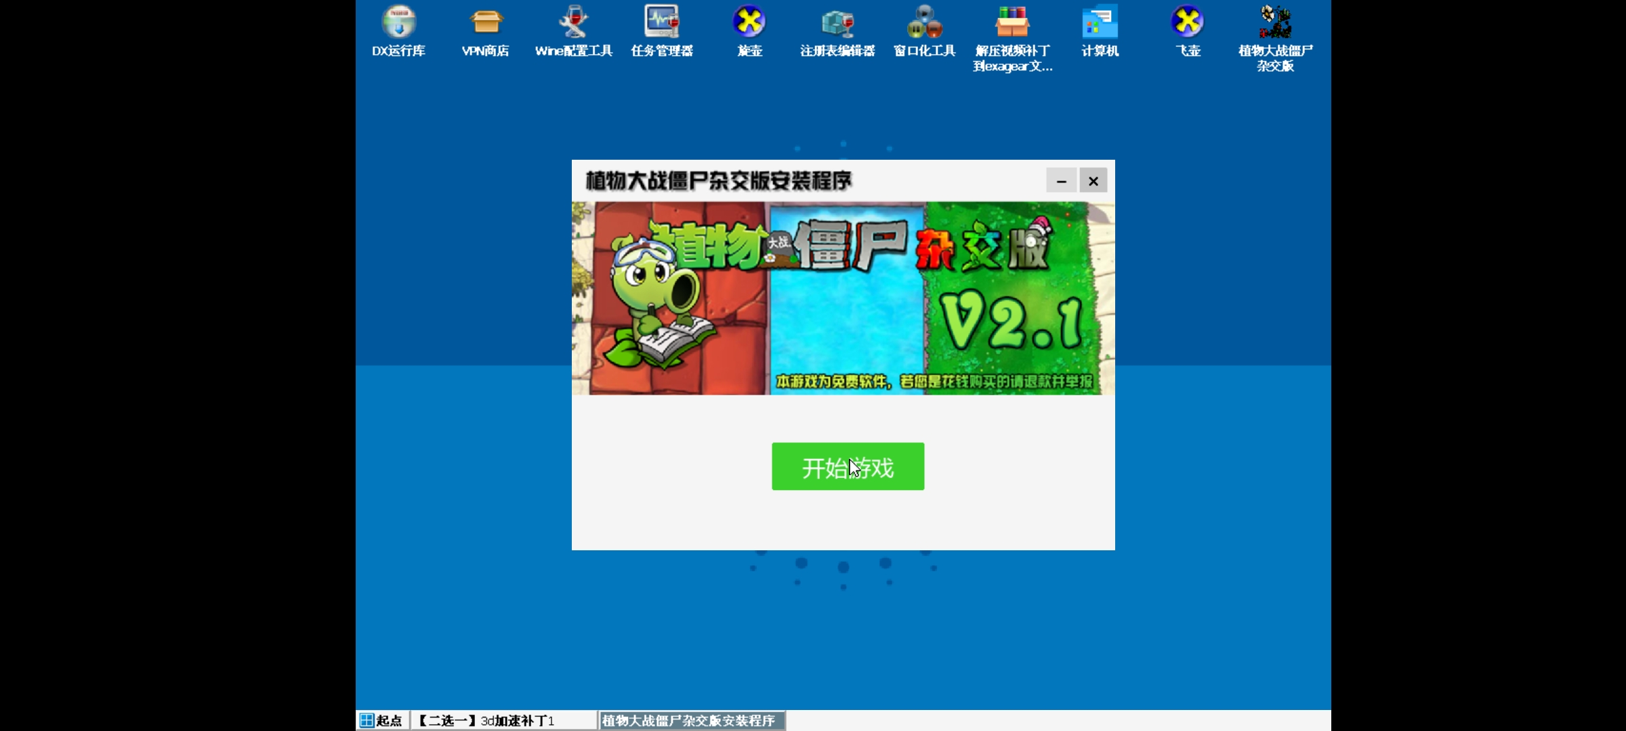The width and height of the screenshot is (1626, 731).
Task: Open the VPN商店 desktop icon
Action: coord(485,23)
